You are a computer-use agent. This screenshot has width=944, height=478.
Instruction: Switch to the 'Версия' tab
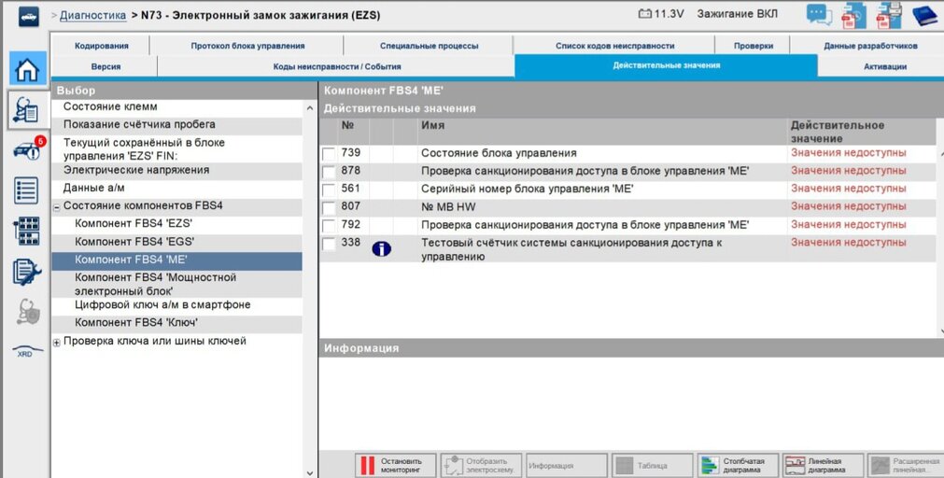[106, 66]
